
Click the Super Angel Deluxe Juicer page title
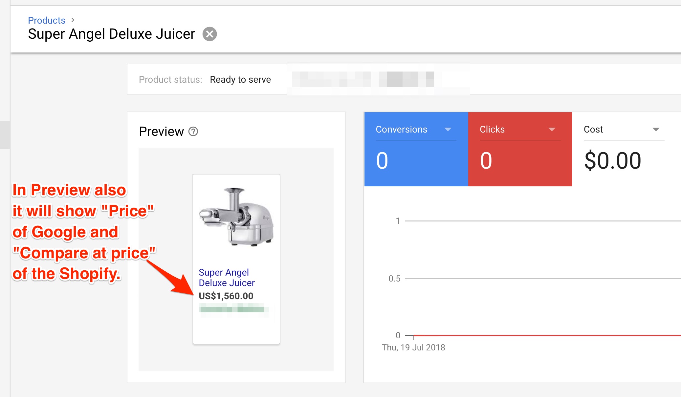(x=111, y=34)
